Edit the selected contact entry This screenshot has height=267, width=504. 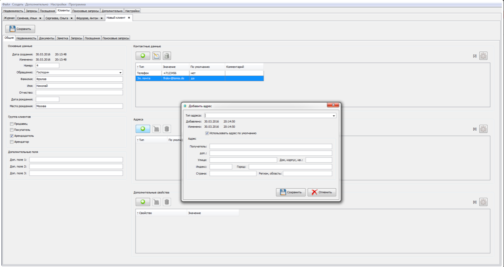click(x=156, y=56)
